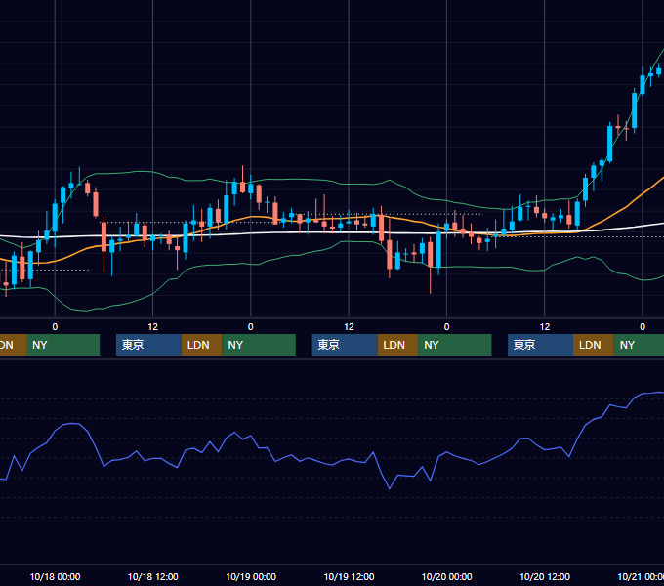Click the 10/19 00:00 date label

[251, 576]
